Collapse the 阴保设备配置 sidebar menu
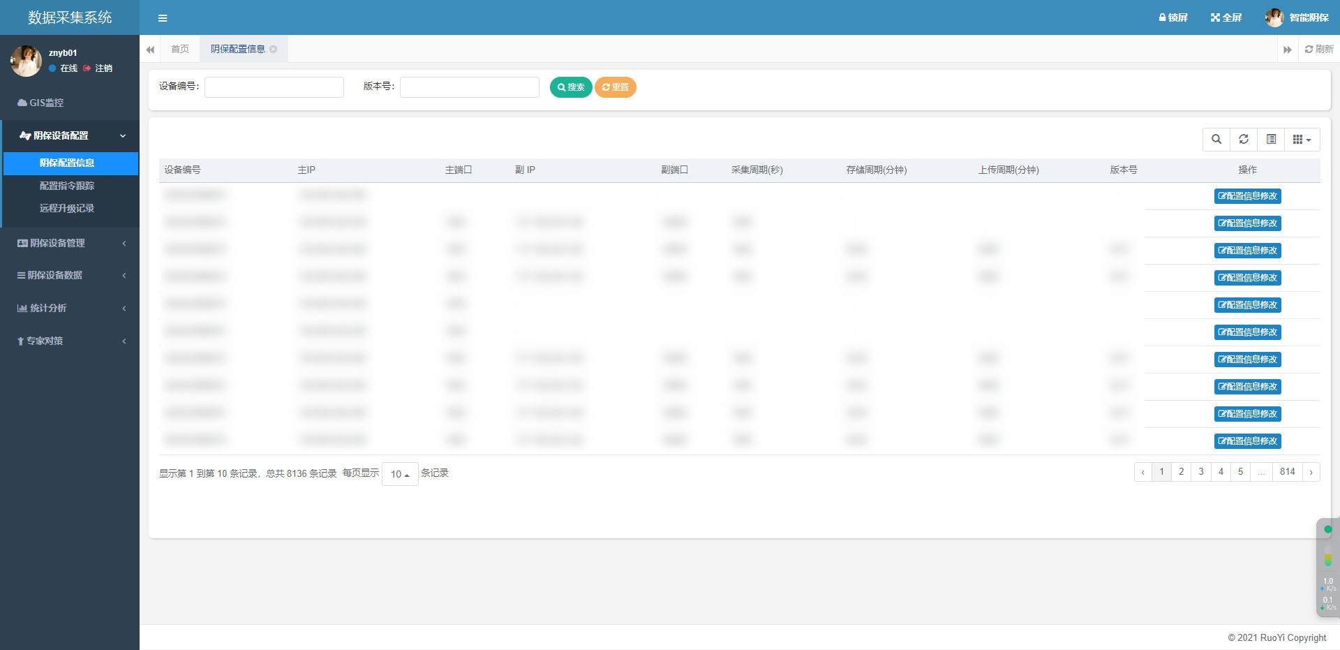This screenshot has width=1340, height=650. coord(70,135)
